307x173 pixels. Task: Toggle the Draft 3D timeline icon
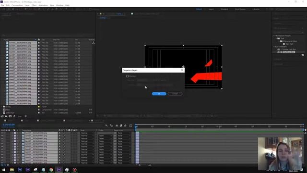[x=111, y=125]
